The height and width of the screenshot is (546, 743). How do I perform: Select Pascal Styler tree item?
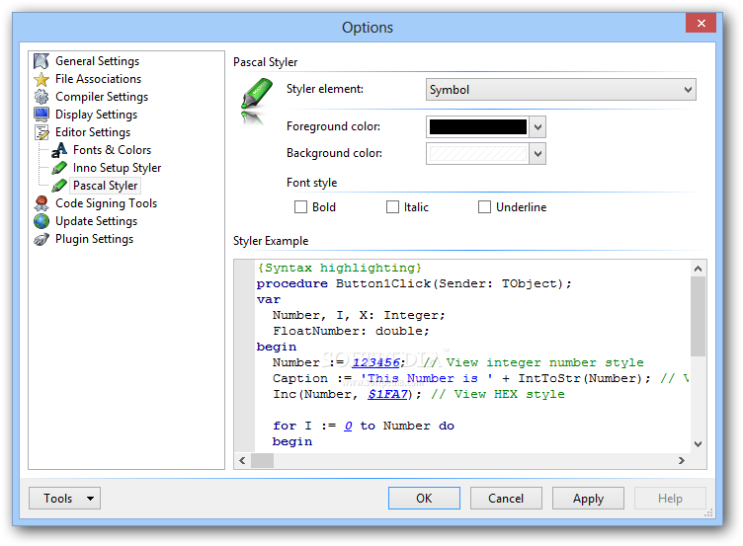coord(105,186)
